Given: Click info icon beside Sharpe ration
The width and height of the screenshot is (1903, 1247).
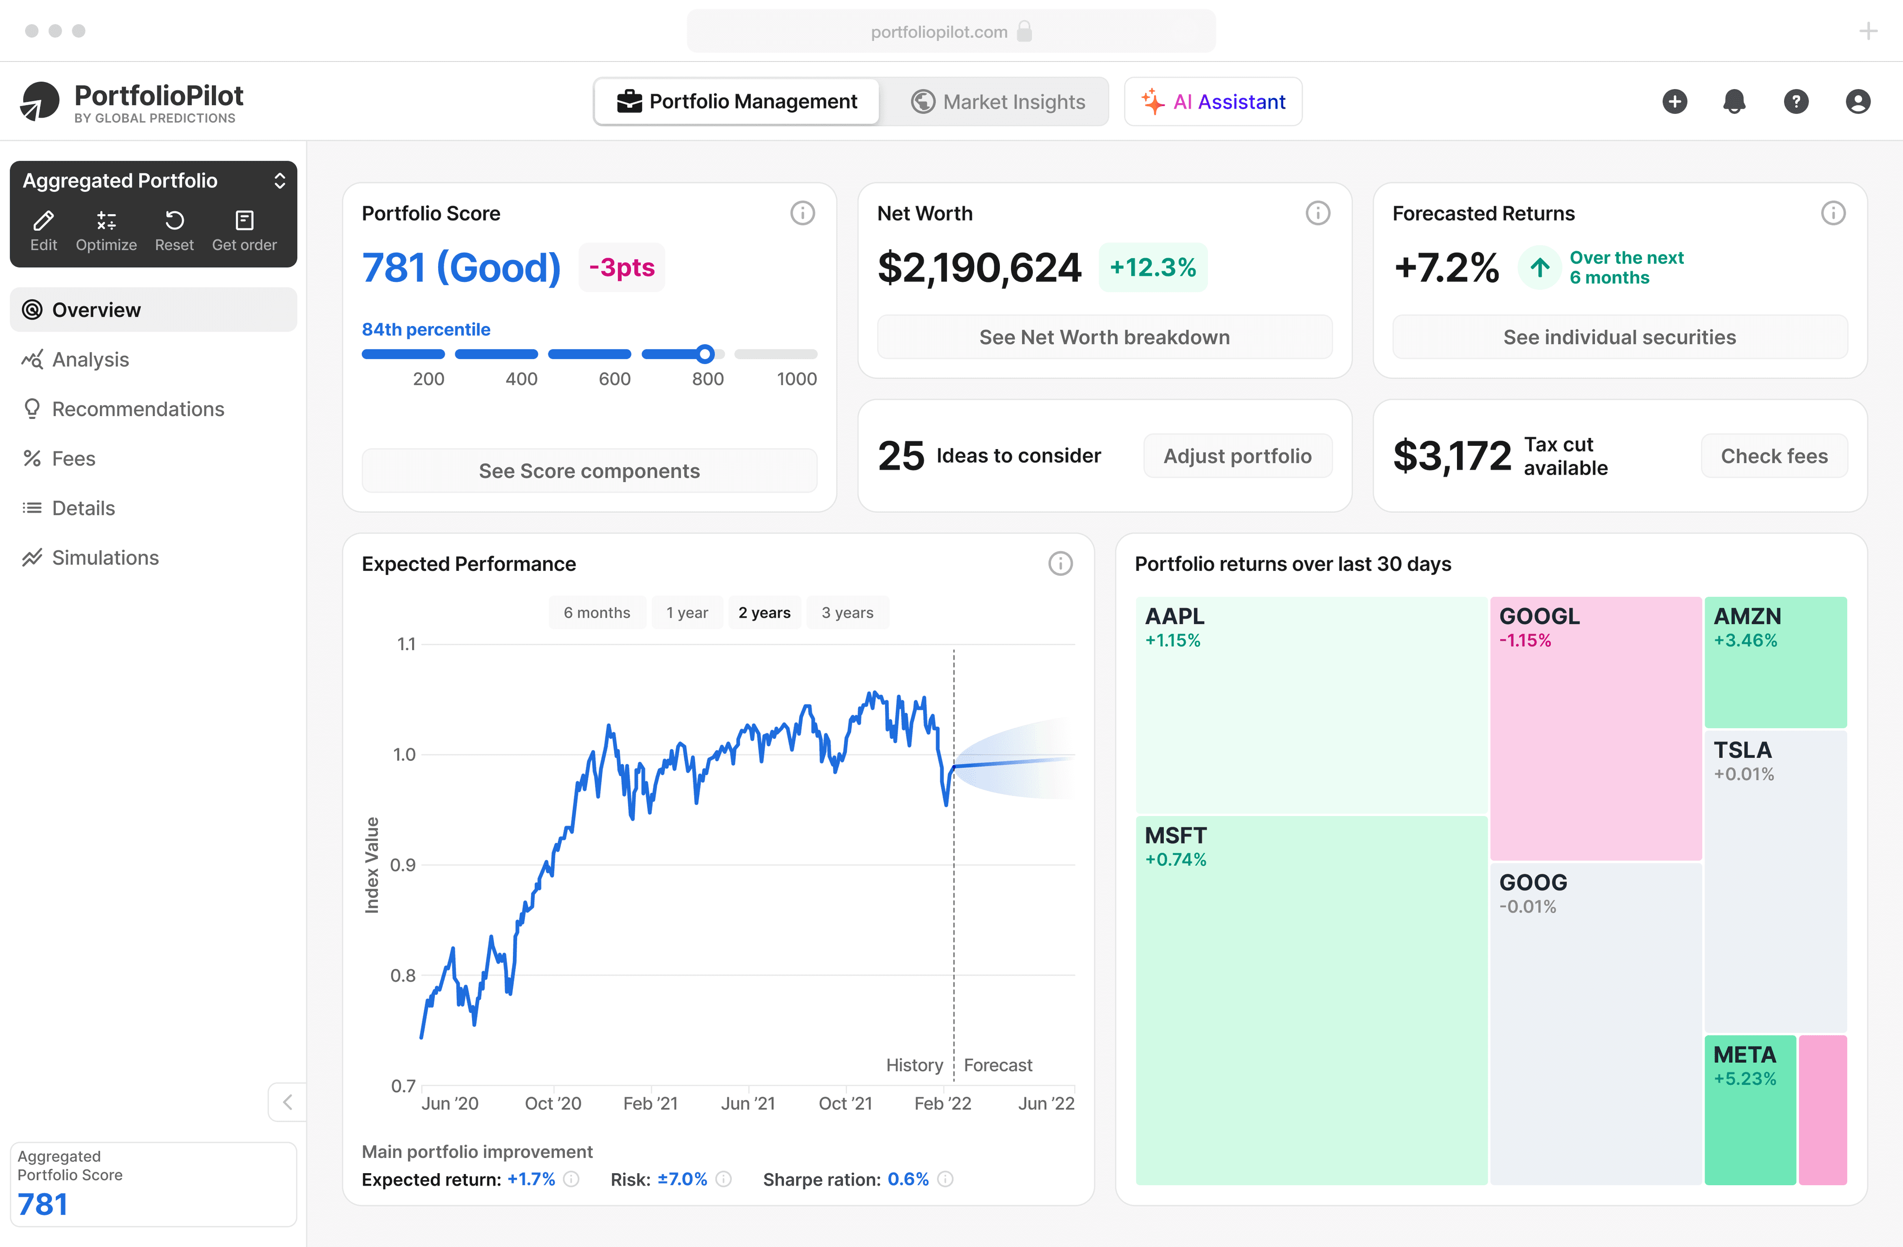Looking at the screenshot, I should 945,1179.
